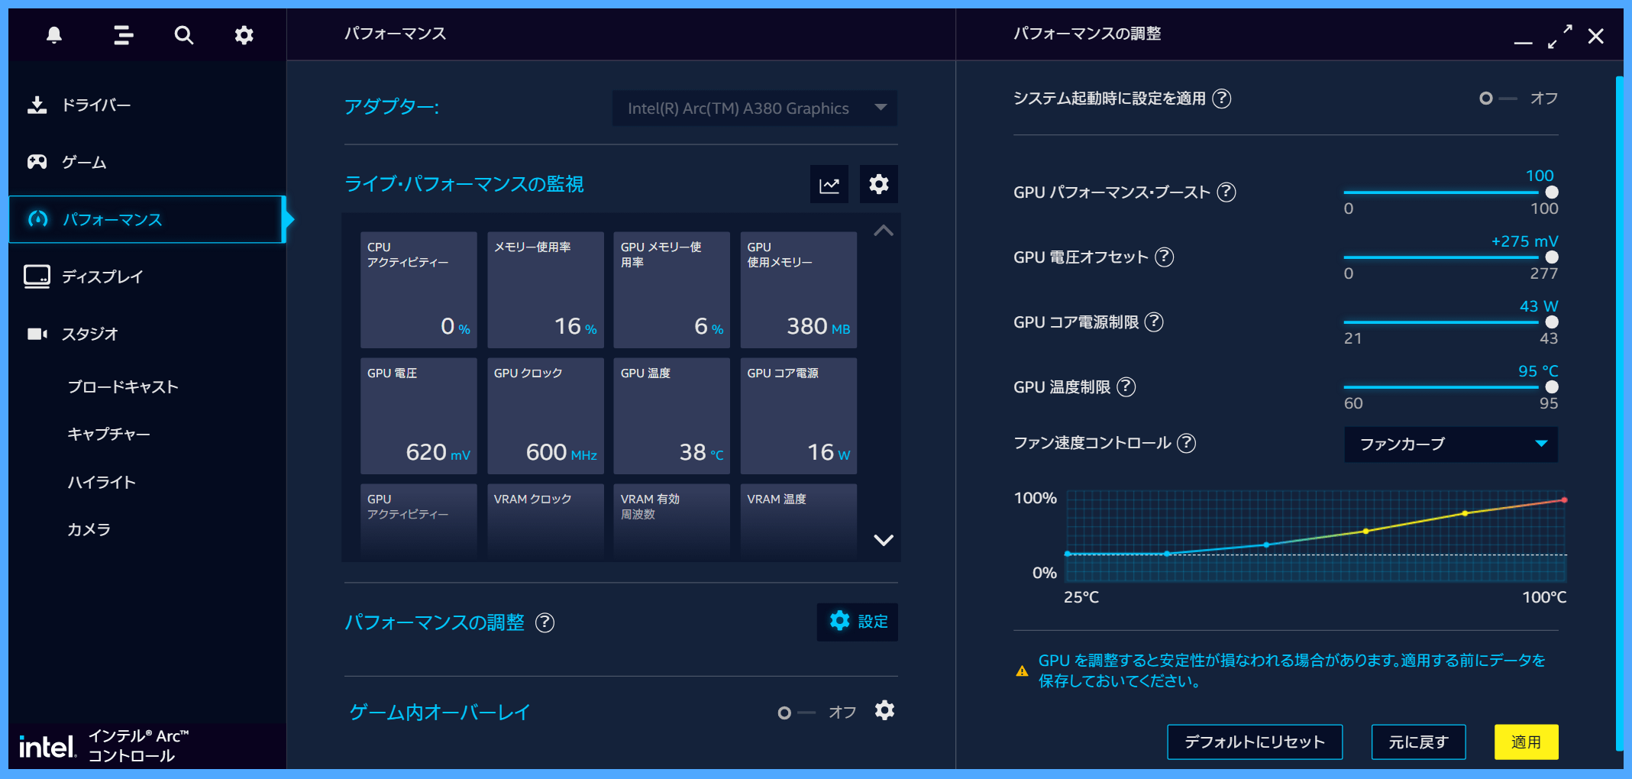Viewport: 1632px width, 779px height.
Task: Open the ドライバー sidebar item
Action: [x=147, y=105]
